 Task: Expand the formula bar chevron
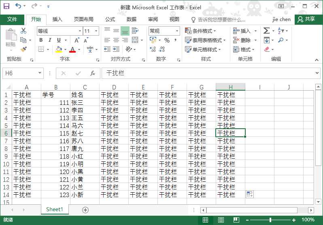tap(317, 73)
